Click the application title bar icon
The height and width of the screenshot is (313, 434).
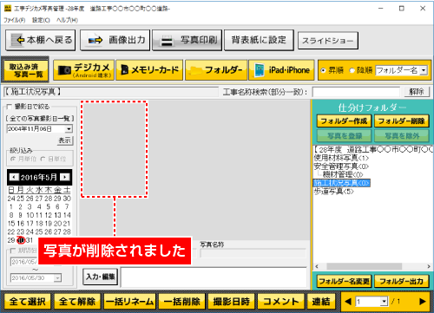point(8,9)
